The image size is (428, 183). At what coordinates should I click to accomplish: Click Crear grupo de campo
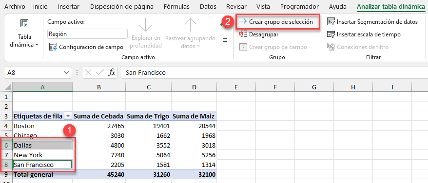[x=273, y=47]
